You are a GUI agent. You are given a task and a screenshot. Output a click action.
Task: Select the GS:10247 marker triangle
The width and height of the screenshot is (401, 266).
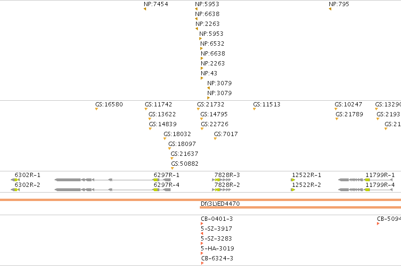click(336, 109)
